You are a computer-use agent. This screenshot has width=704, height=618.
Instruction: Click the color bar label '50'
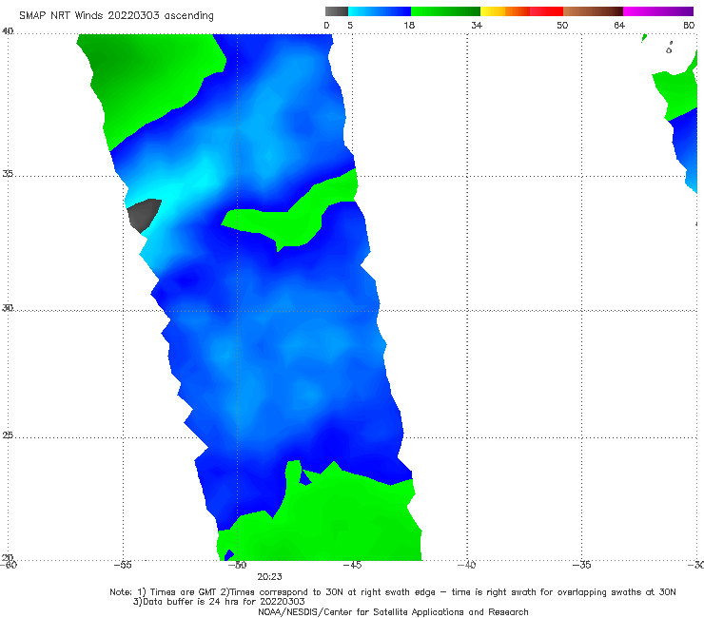click(562, 26)
